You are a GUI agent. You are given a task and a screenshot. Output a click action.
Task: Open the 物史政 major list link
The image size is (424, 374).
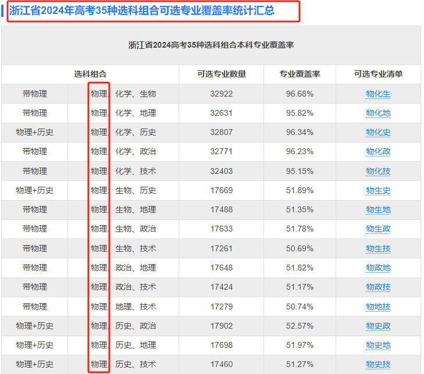(x=378, y=326)
